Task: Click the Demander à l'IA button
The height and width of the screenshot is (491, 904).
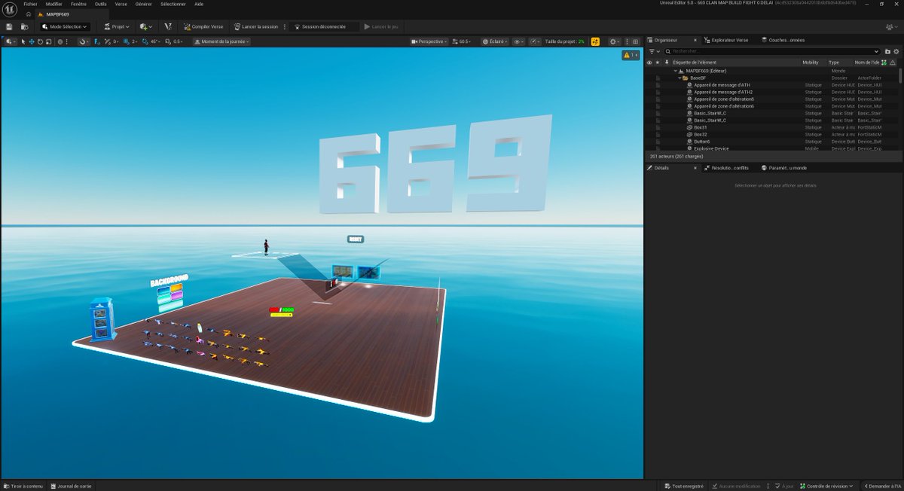Action: pos(882,486)
